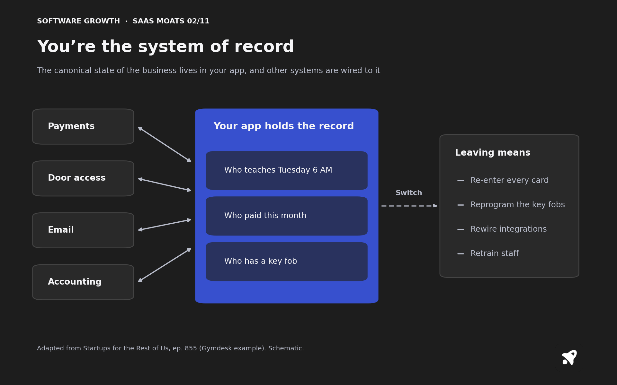Click 'Reprogram the key fobs' list item
Viewport: 617px width, 385px height.
pyautogui.click(x=511, y=205)
